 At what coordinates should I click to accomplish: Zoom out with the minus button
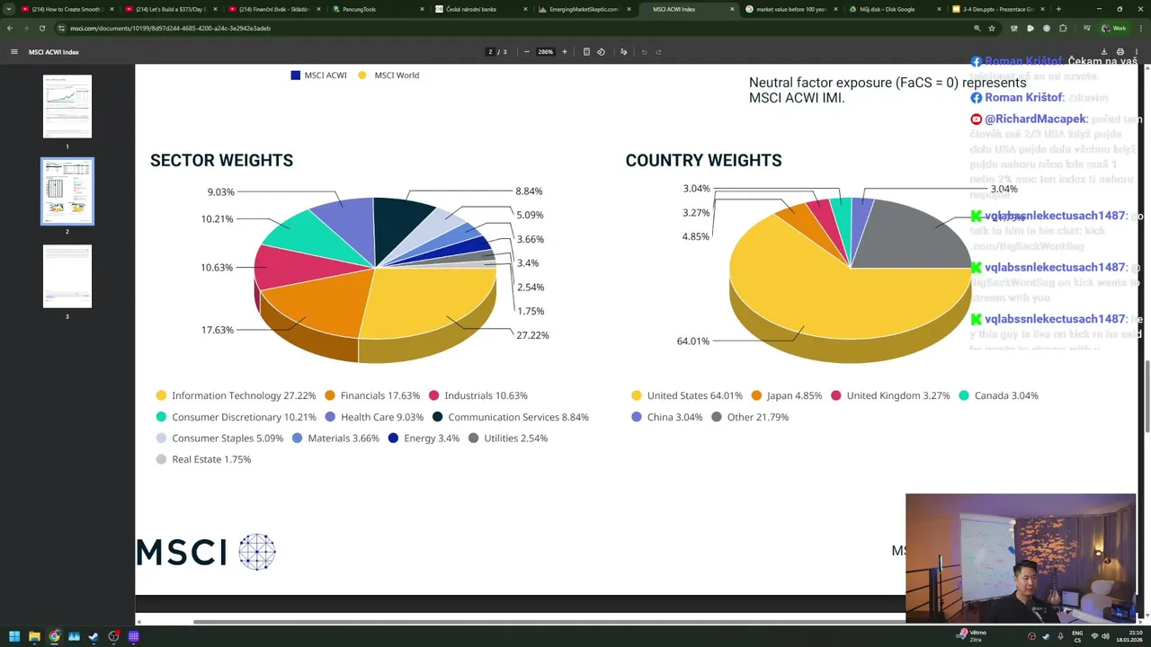click(526, 52)
